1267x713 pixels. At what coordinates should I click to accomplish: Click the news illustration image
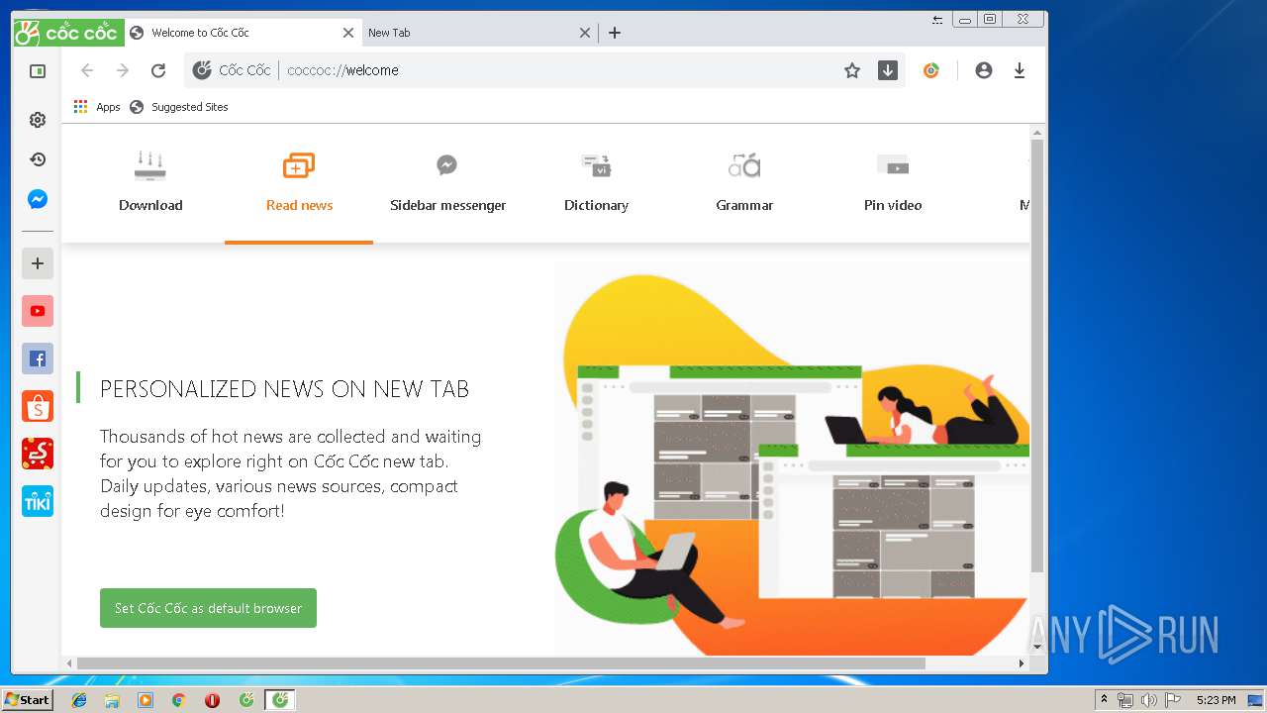tap(792, 465)
